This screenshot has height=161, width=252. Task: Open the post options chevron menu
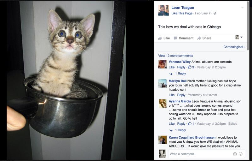point(242,7)
